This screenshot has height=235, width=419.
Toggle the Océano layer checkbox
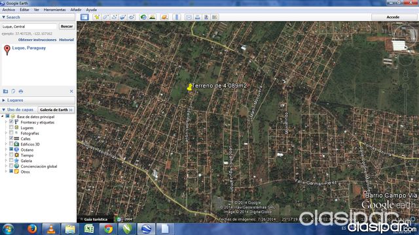coord(11,149)
